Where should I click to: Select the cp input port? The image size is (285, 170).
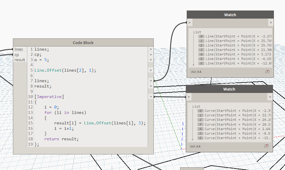point(20,55)
